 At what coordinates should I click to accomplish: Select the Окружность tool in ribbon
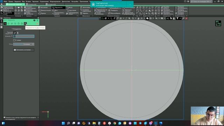pyautogui.click(x=58, y=7)
